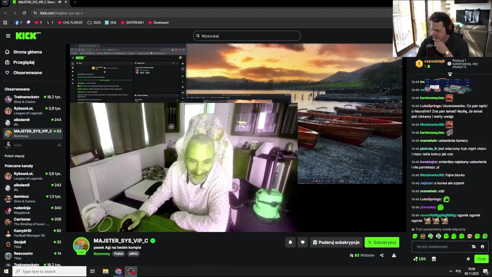Toggle the notification bell for the channel
Screen dimensions: 492x277
click(x=290, y=242)
